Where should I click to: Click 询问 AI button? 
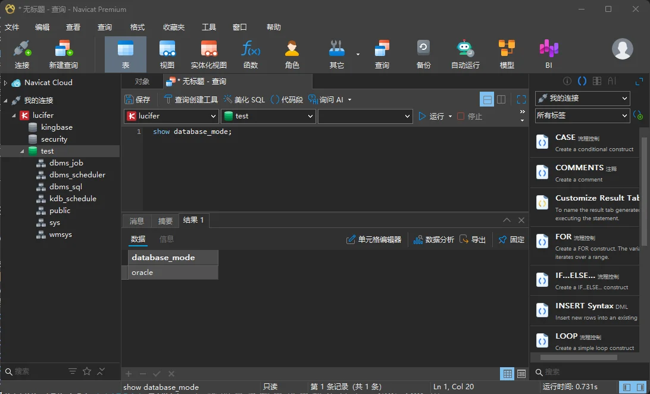pos(326,99)
